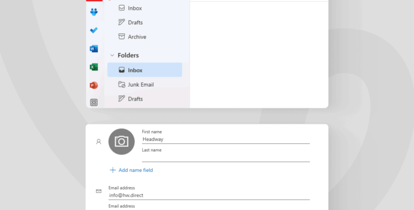Open Drafts folder above Archive

(x=135, y=22)
